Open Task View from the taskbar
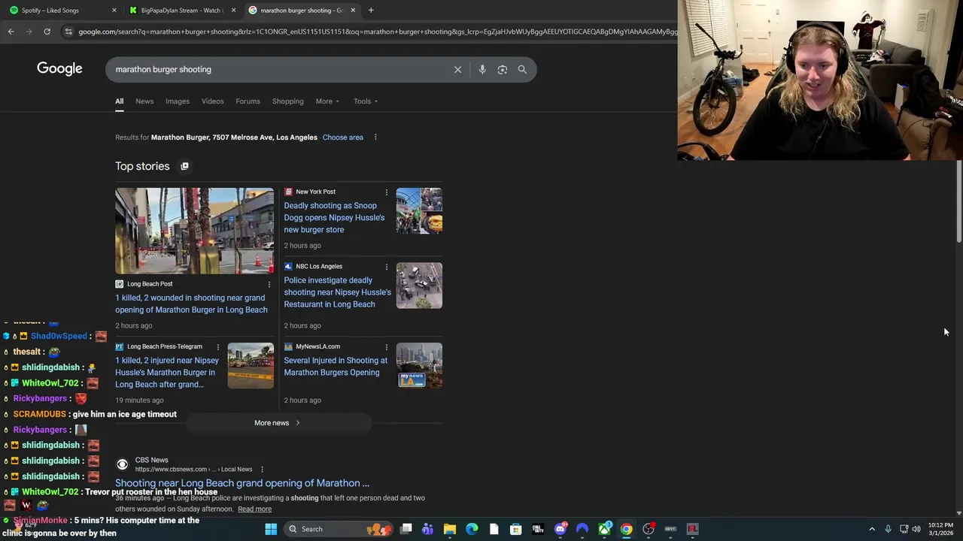The image size is (963, 541). 406,529
